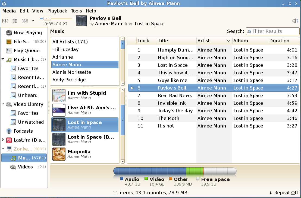Open Podcasts in the sidebar
The height and width of the screenshot is (198, 301).
(23, 131)
